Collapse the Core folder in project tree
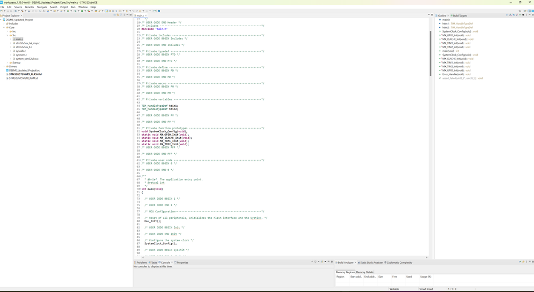The width and height of the screenshot is (534, 292). [x=4, y=28]
